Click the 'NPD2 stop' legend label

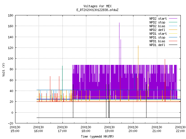click(x=157, y=22)
